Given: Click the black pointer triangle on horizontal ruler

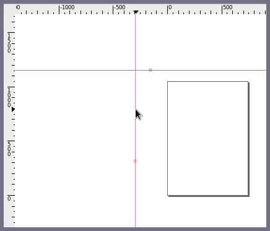Looking at the screenshot, I should click(136, 12).
